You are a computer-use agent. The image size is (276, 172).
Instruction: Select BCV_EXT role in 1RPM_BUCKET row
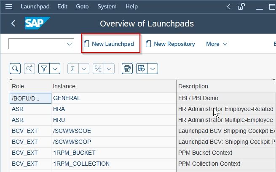pos(30,153)
